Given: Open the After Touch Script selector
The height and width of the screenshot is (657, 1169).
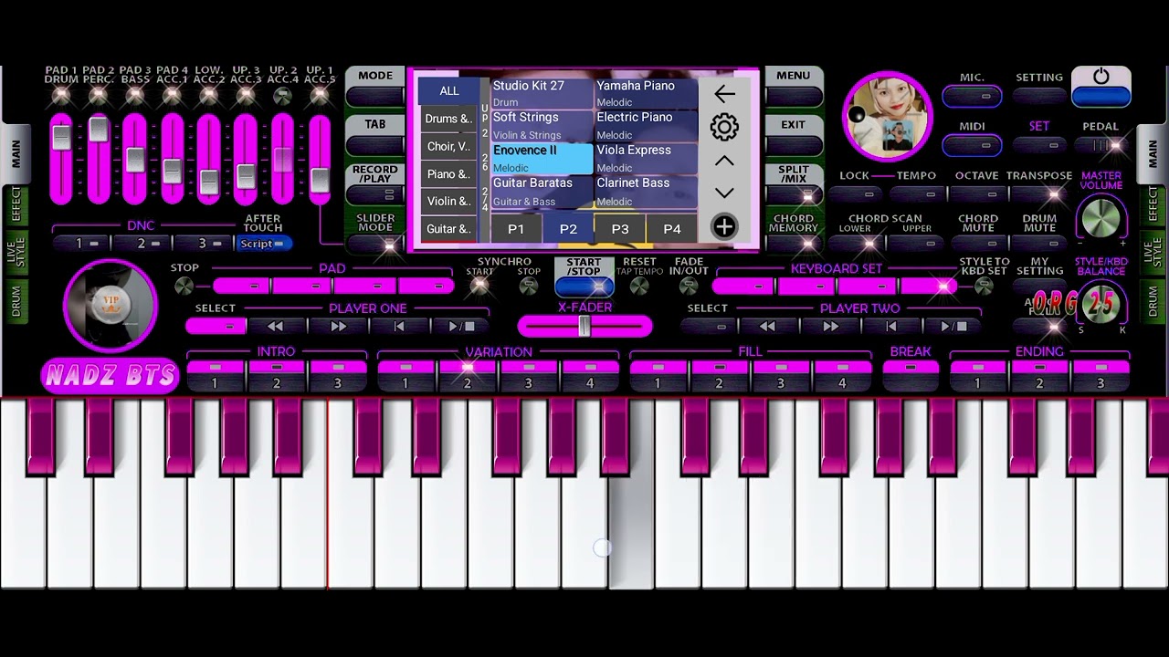Looking at the screenshot, I should [264, 244].
